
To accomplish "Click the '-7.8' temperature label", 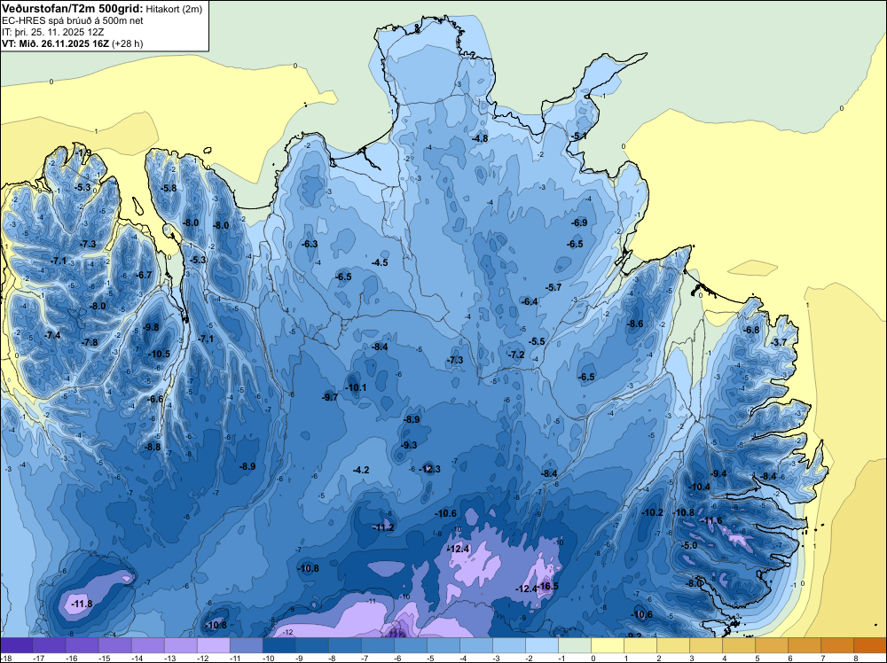I will click(x=90, y=342).
